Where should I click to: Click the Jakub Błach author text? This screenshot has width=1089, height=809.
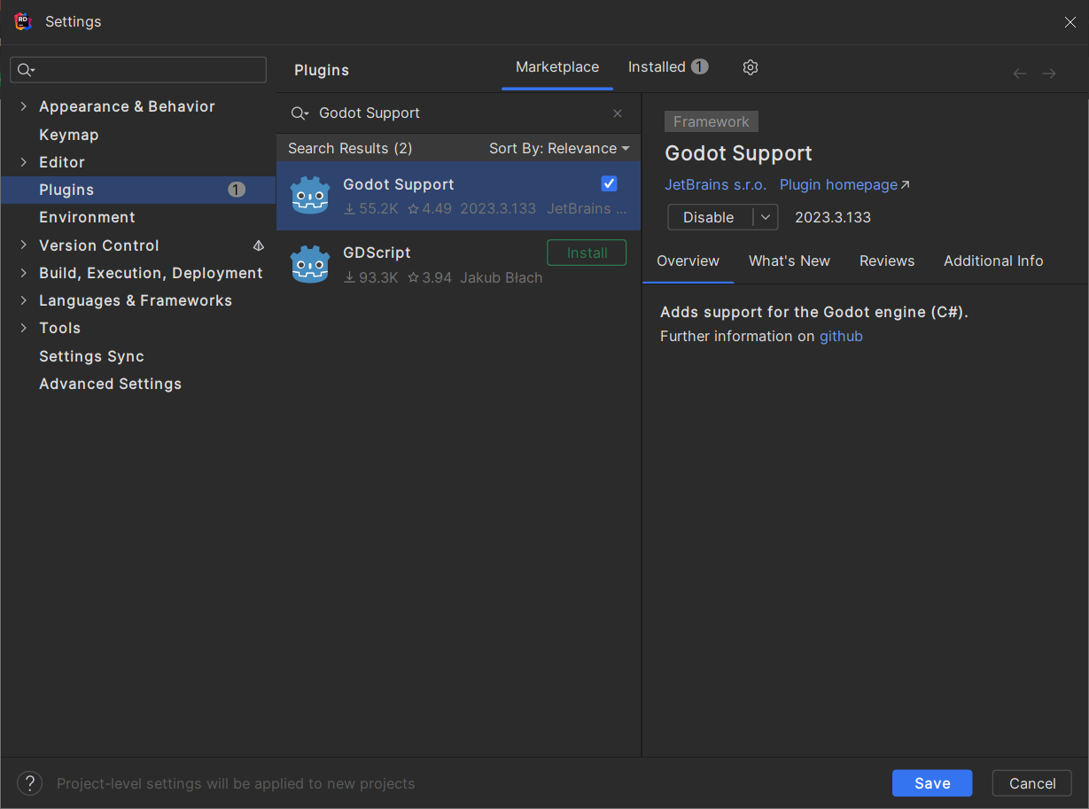502,277
